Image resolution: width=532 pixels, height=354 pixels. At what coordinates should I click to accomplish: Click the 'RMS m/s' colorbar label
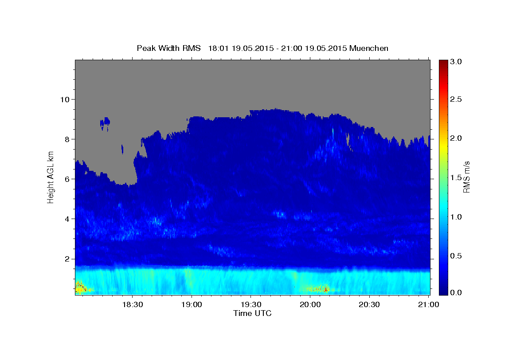point(466,177)
